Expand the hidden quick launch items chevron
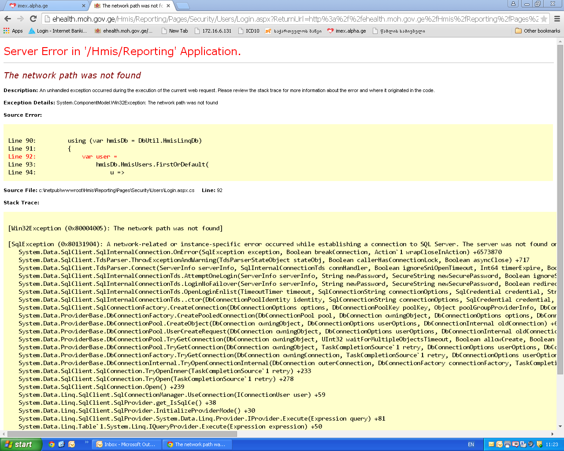The height and width of the screenshot is (451, 564). tap(86, 442)
